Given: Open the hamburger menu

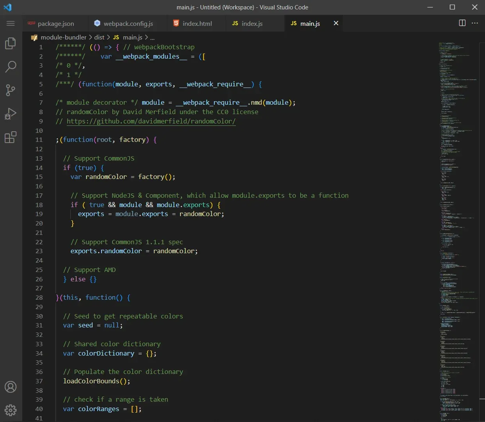Looking at the screenshot, I should pos(11,23).
